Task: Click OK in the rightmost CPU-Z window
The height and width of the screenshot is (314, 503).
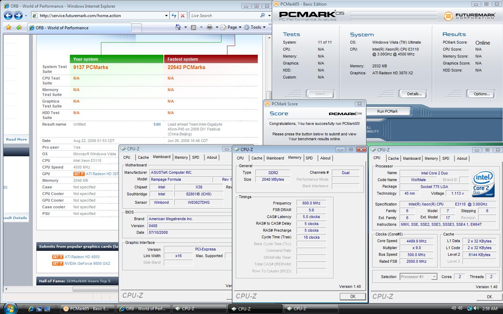Action: tap(489, 297)
